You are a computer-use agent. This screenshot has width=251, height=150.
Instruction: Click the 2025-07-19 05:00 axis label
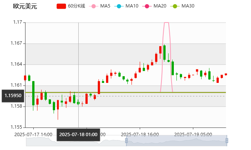pyautogui.click(x=193, y=134)
